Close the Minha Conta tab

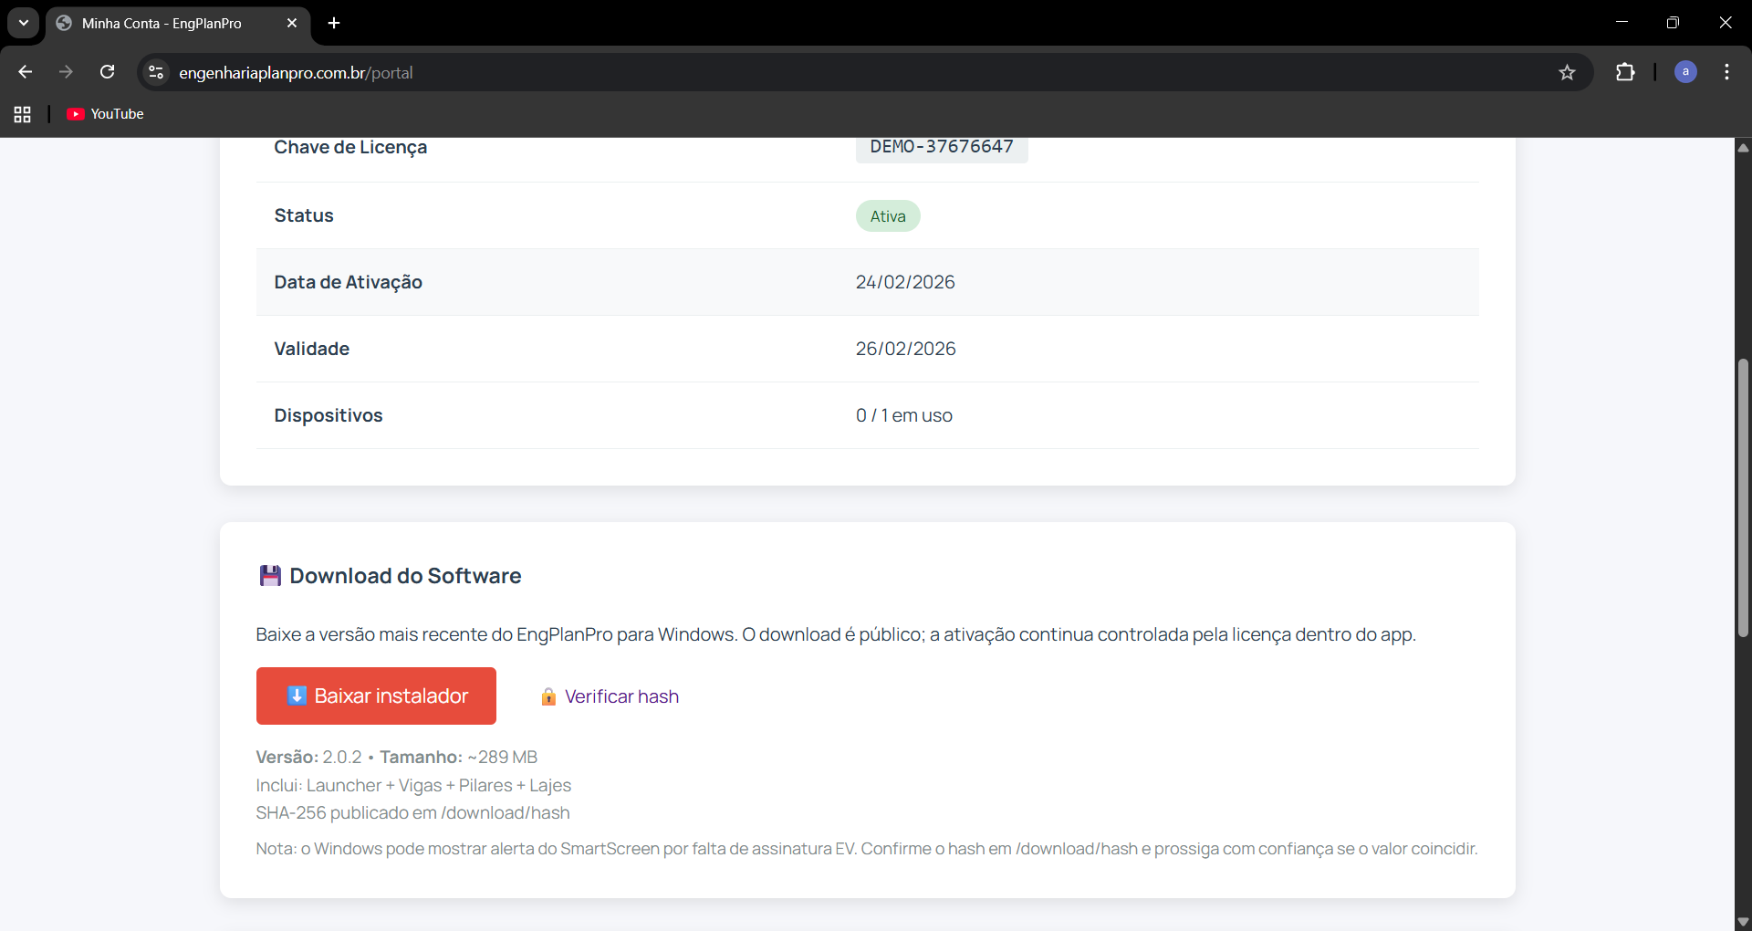(292, 23)
